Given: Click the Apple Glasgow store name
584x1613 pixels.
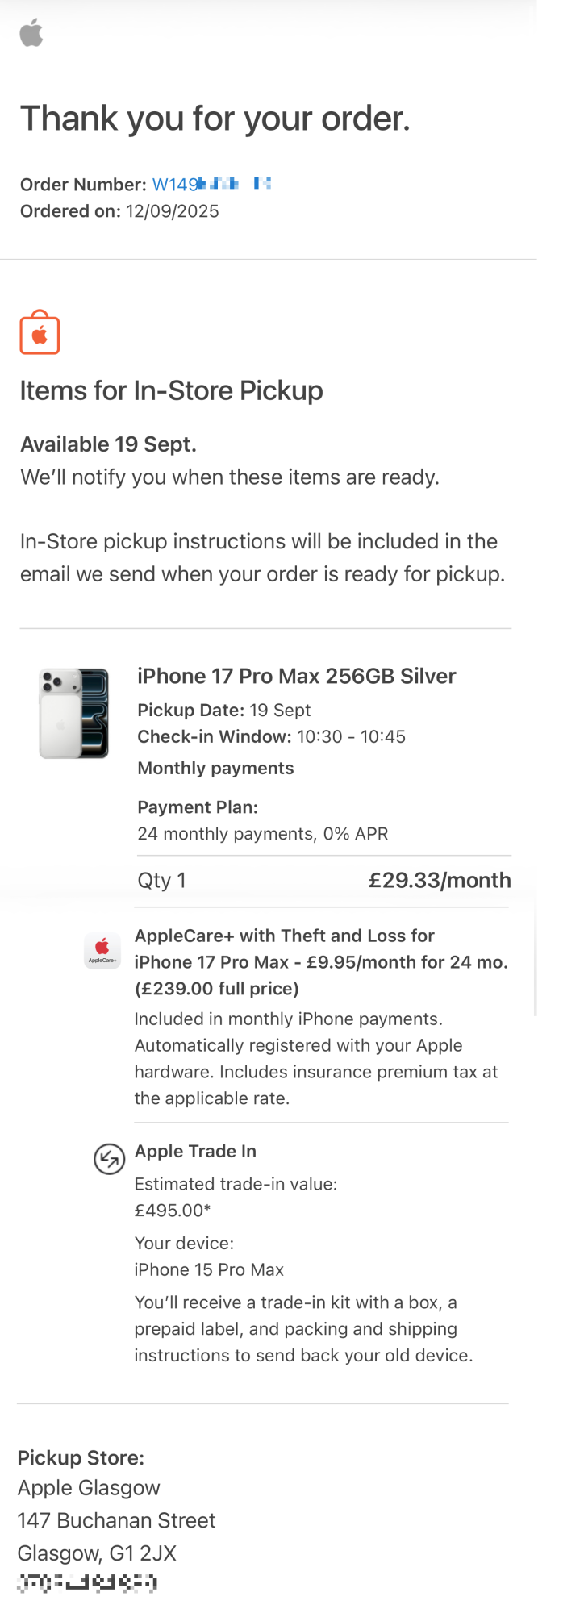Looking at the screenshot, I should pyautogui.click(x=89, y=1487).
